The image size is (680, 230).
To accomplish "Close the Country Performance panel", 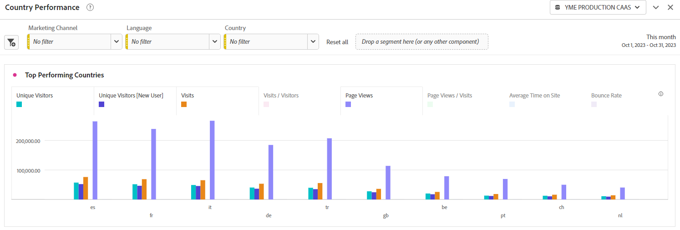I will point(670,7).
